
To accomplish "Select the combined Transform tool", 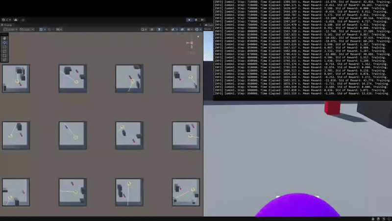I will (4, 59).
